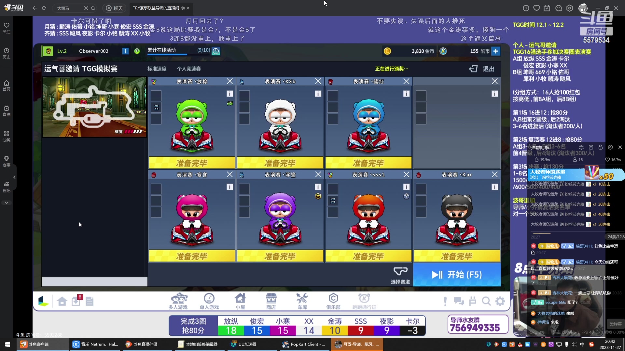This screenshot has width=625, height=351.
Task: Click the home icon in bottom bar
Action: click(x=62, y=301)
